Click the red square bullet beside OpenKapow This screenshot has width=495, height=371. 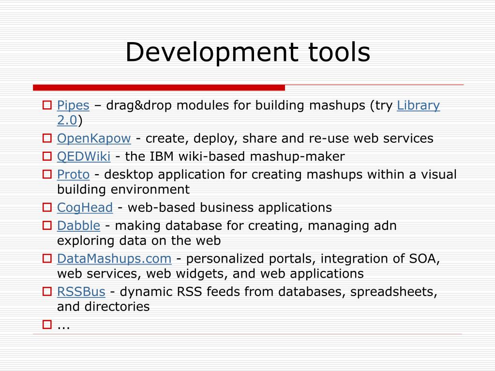(x=47, y=138)
